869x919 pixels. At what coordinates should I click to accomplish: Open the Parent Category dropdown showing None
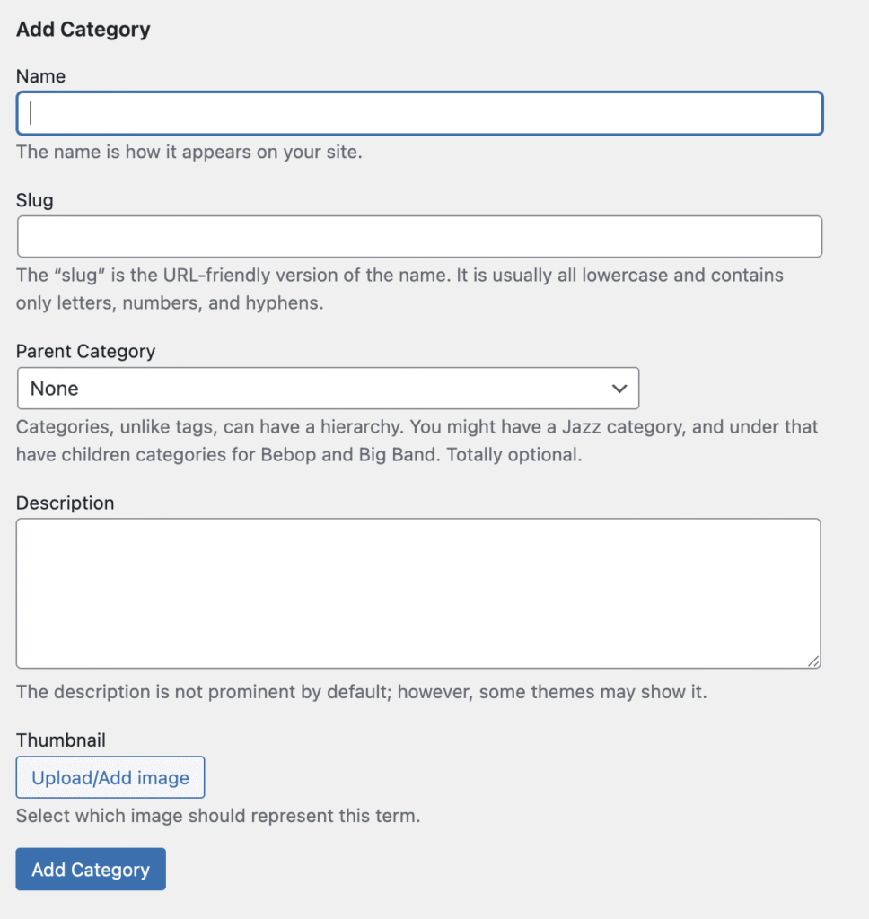pyautogui.click(x=328, y=389)
